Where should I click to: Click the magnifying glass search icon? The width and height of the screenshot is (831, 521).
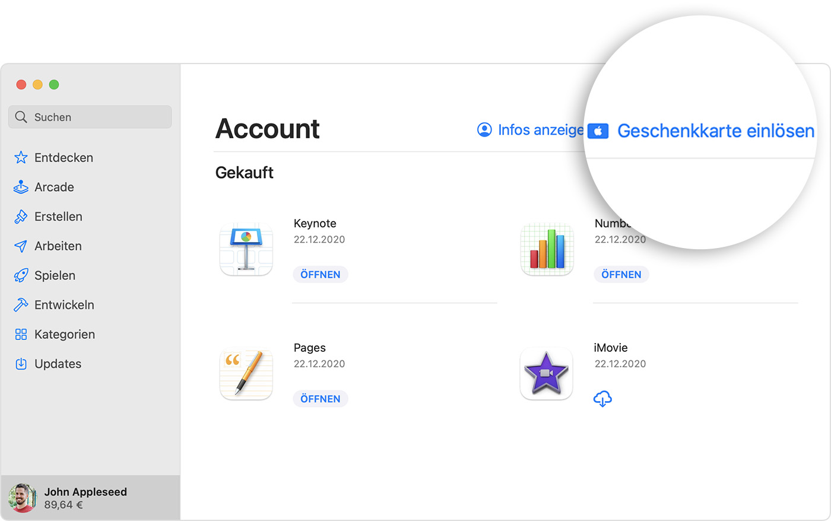pyautogui.click(x=21, y=117)
